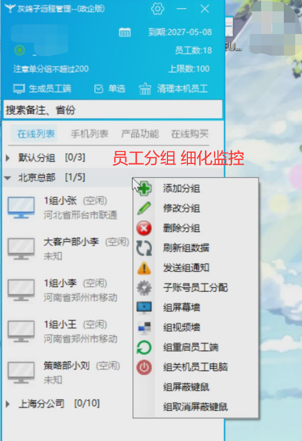Screen dimensions: 302x441
Task: Collapse the 北京总部 group
Action: click(8, 178)
